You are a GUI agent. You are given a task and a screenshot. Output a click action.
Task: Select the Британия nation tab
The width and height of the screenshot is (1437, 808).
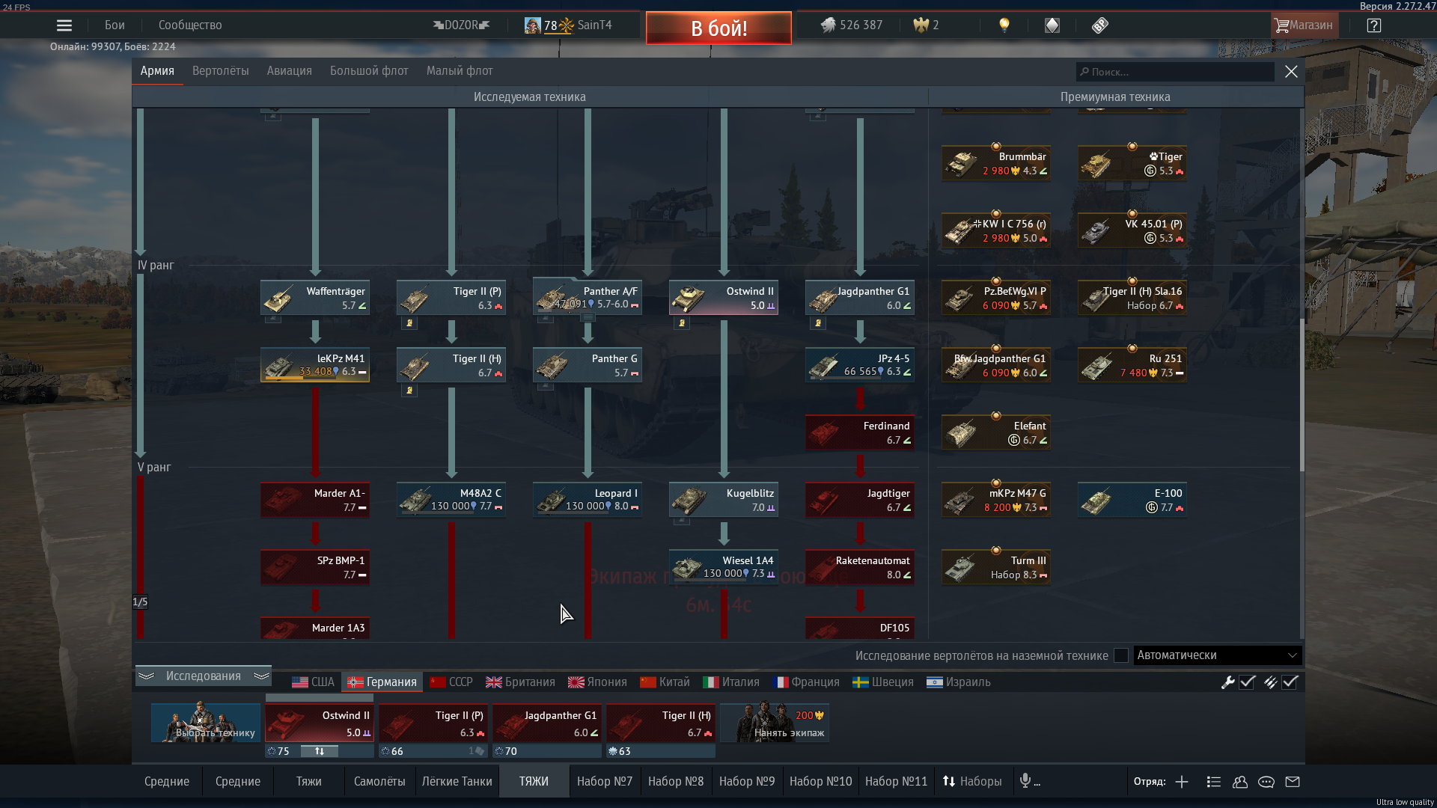point(520,682)
